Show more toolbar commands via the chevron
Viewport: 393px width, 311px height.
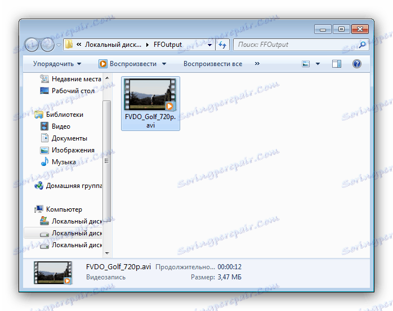(257, 64)
